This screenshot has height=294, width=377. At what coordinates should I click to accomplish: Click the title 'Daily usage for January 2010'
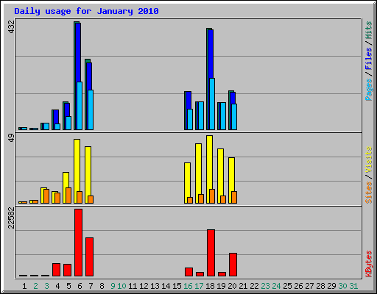coord(86,11)
